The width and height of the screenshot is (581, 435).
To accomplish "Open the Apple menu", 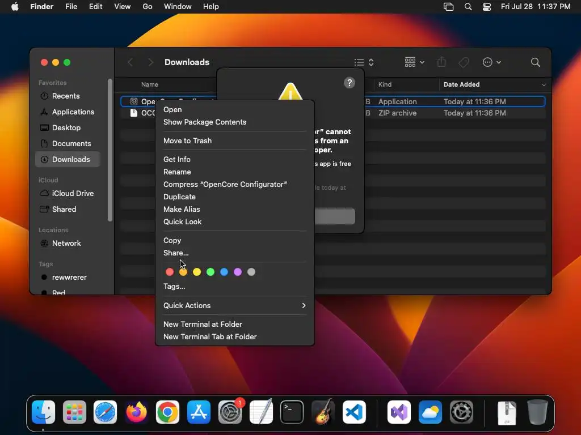I will [15, 7].
